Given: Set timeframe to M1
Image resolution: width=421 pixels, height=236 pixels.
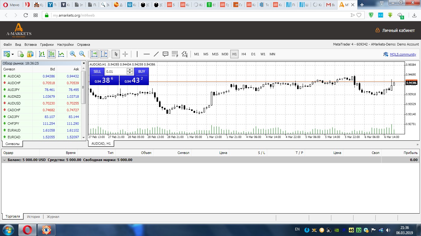Looking at the screenshot, I should coord(197,54).
